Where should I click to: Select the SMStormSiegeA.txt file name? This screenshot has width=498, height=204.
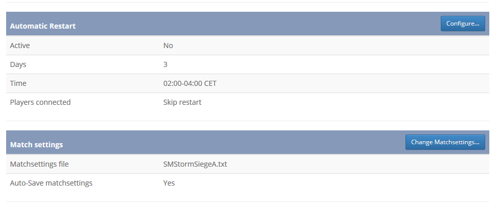[195, 164]
